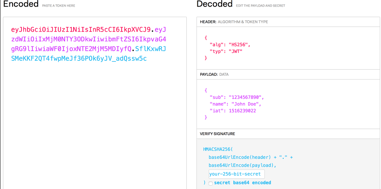Click the your-256-bit-secret input field

coord(236,174)
